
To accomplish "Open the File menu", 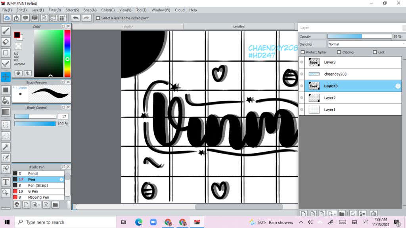I will point(7,10).
